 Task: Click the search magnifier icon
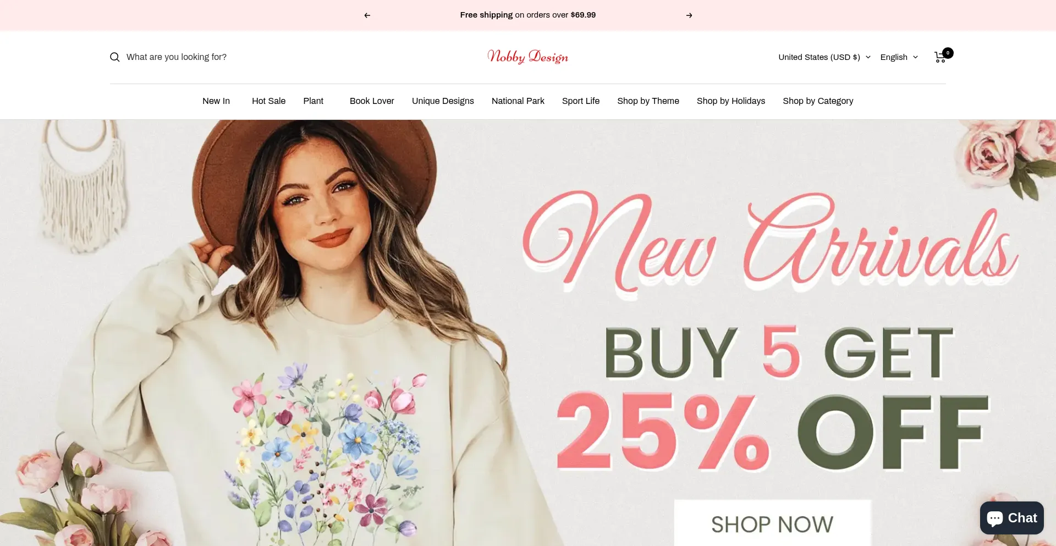pos(114,57)
